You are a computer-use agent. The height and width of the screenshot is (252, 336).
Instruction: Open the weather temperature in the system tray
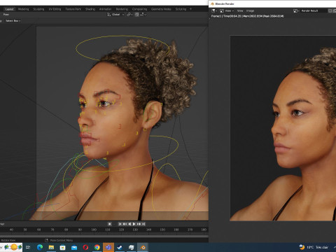click(314, 247)
